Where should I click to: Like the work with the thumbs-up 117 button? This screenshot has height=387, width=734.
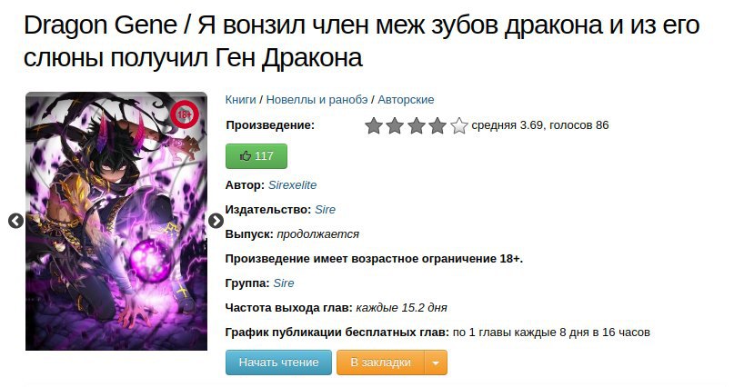(x=256, y=156)
